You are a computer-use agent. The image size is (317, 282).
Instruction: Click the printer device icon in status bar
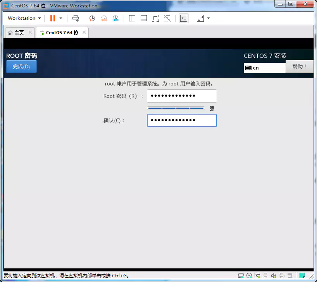click(266, 275)
